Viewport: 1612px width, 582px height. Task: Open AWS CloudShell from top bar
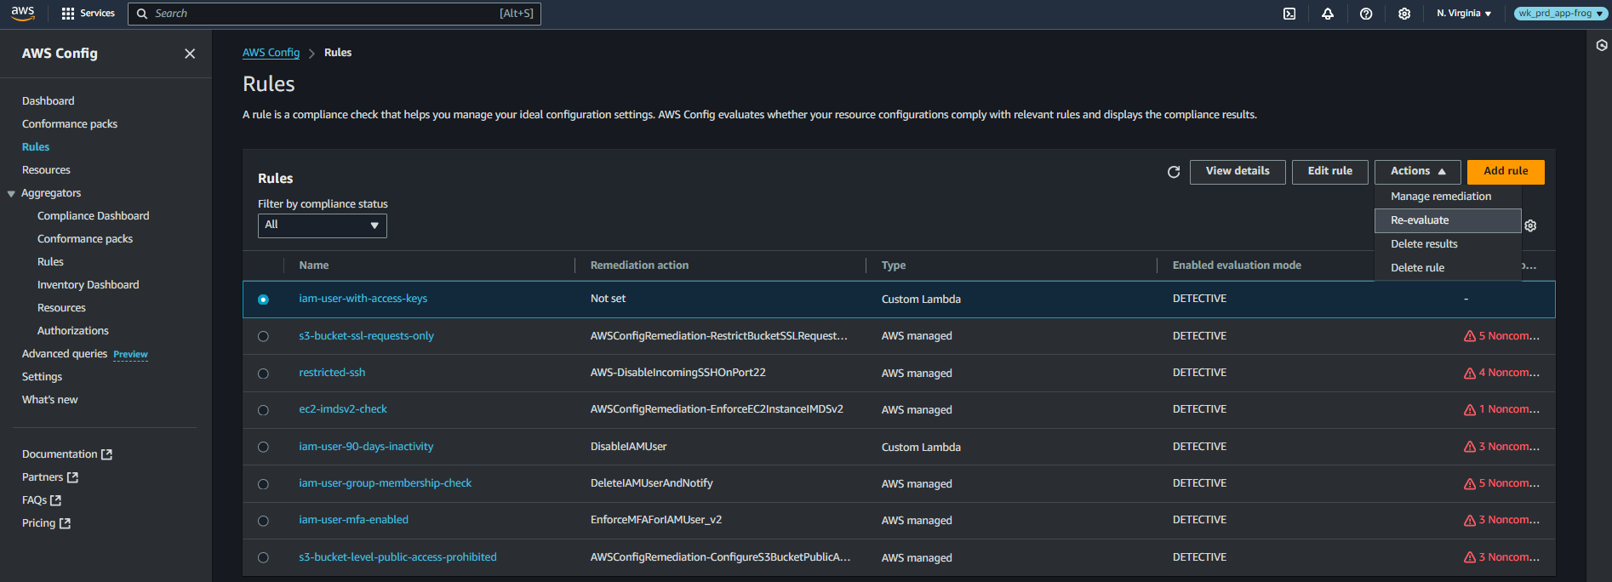click(1289, 14)
